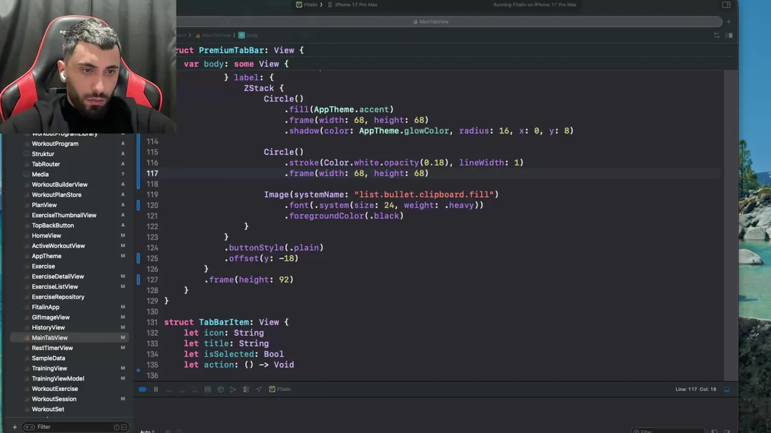Toggle the inspectors panel at top right
771x433 pixels.
coord(726,5)
